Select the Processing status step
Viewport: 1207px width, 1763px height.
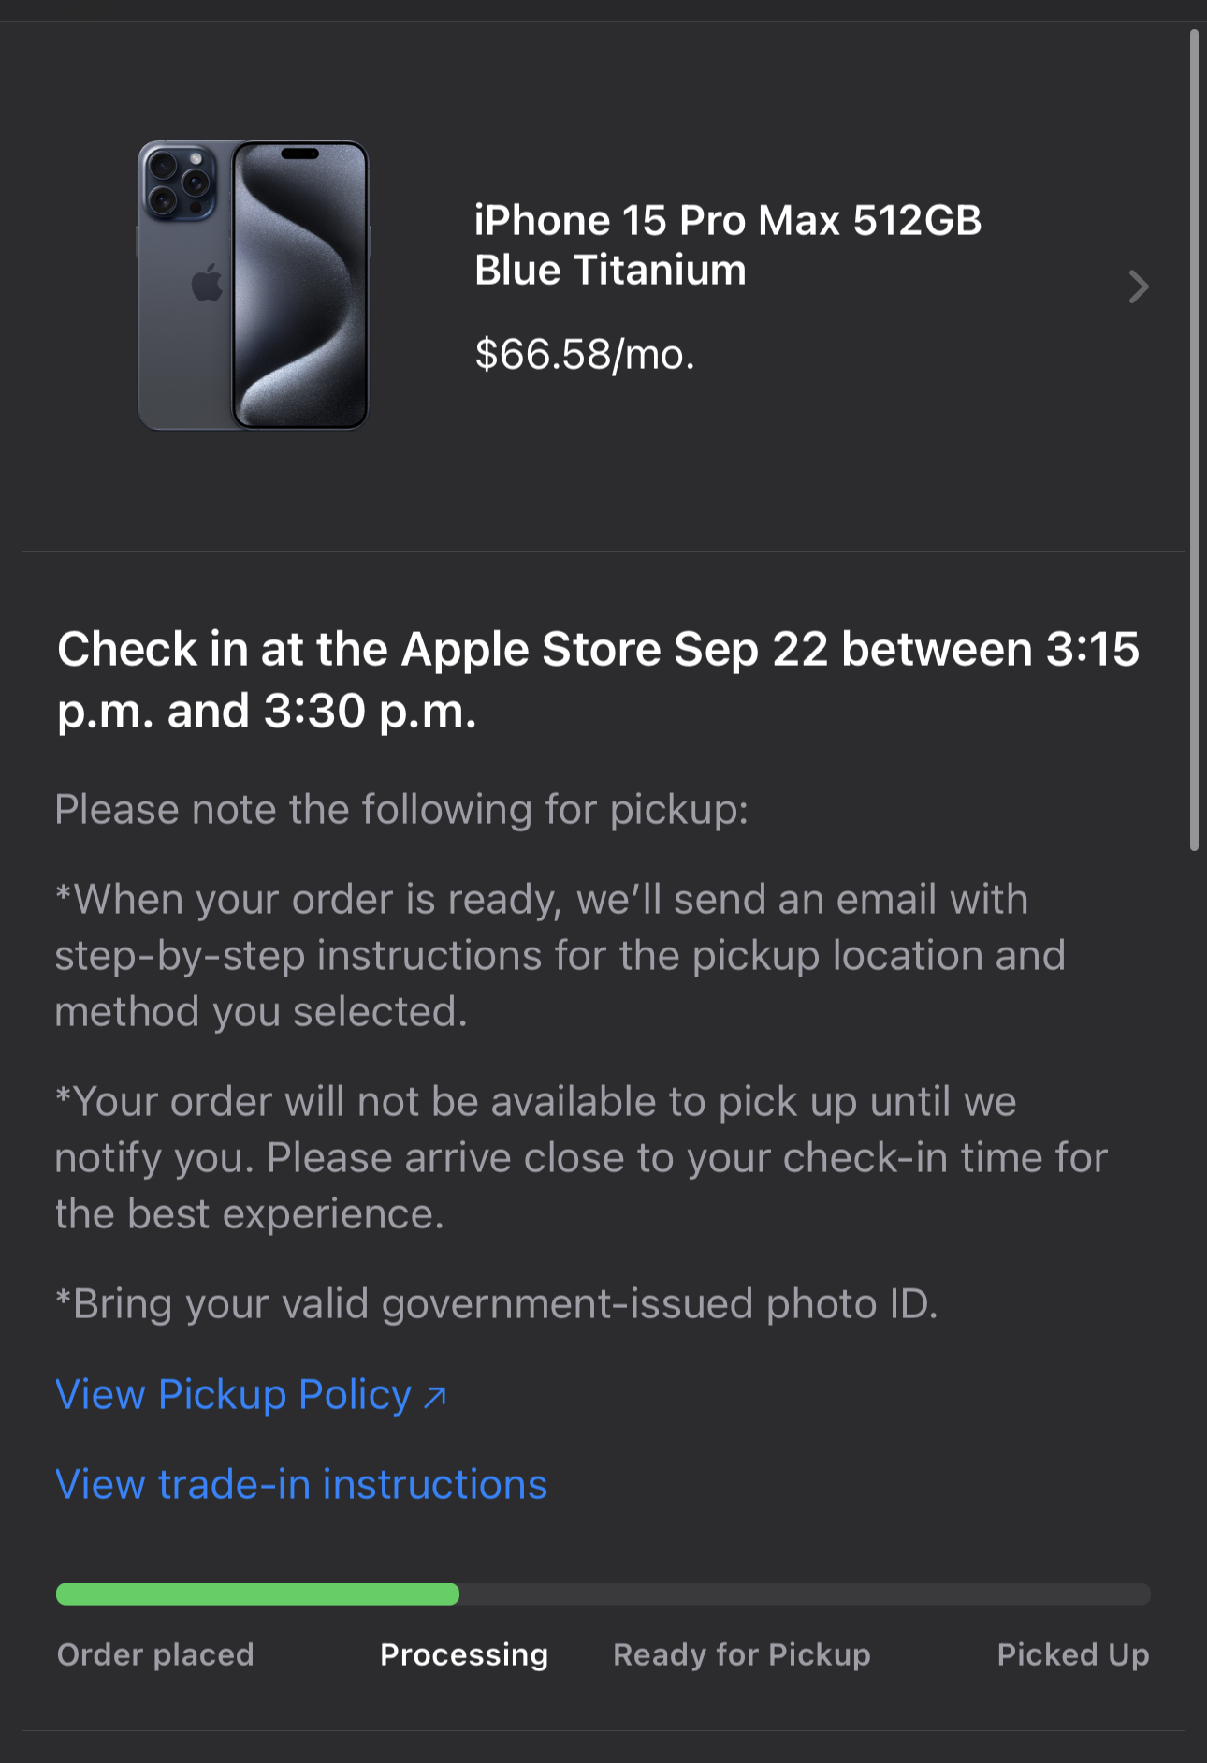click(x=464, y=1655)
